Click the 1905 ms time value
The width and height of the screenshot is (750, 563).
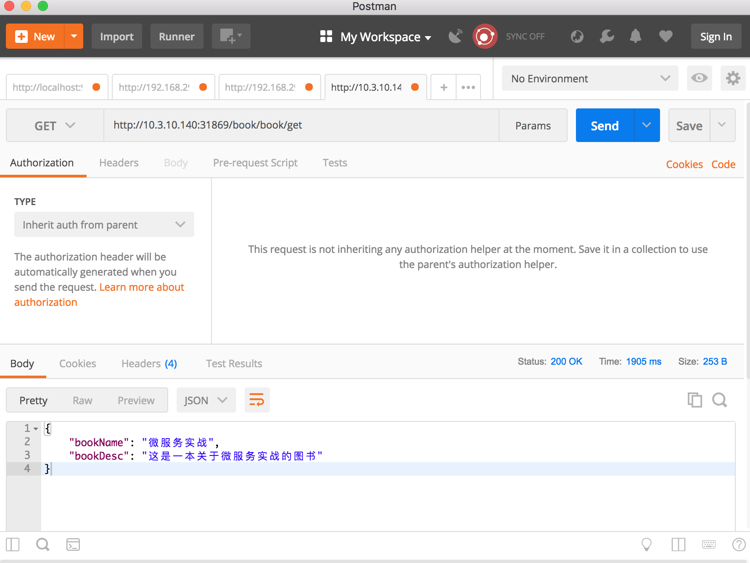pos(643,361)
